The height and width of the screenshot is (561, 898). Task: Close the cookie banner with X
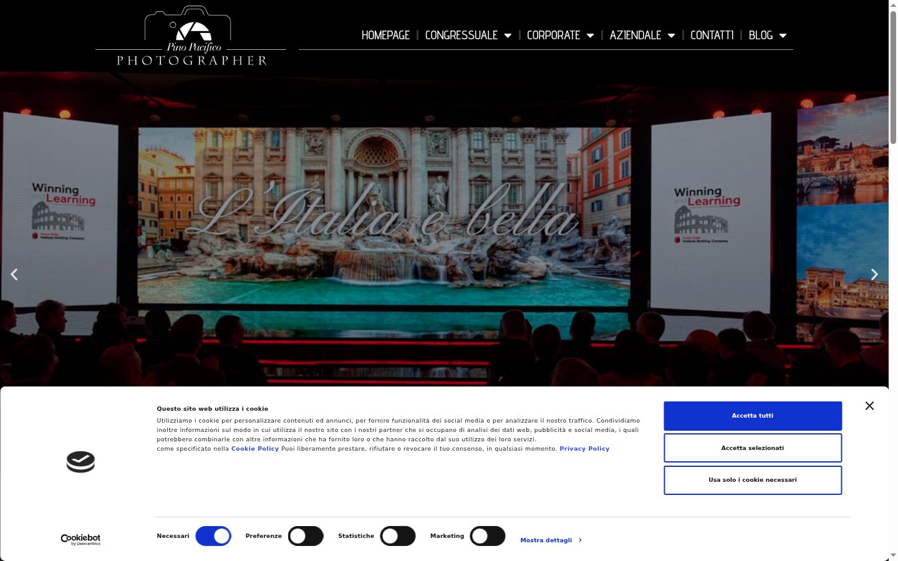click(x=869, y=406)
